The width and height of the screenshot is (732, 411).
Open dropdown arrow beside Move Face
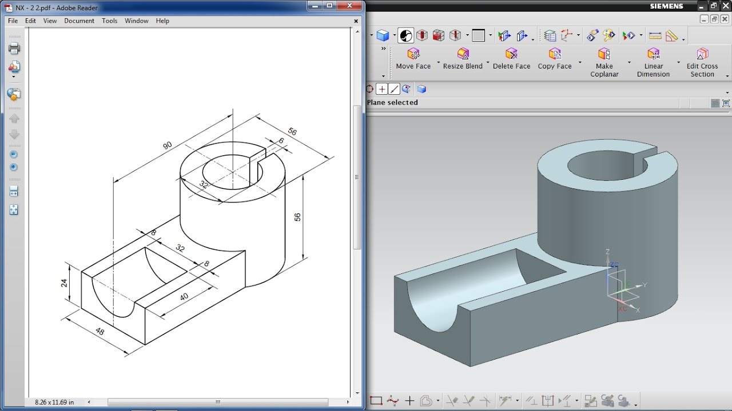[x=439, y=62]
